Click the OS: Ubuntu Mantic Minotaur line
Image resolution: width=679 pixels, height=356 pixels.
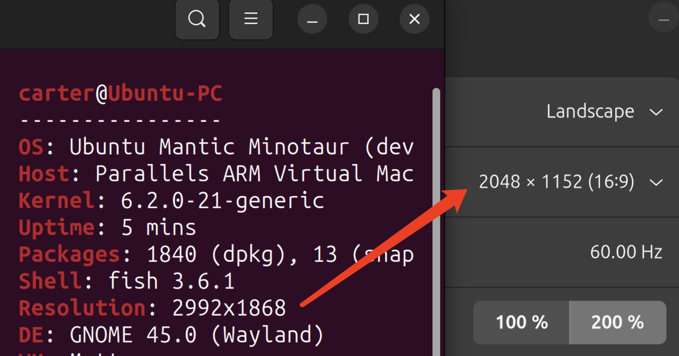(175, 147)
